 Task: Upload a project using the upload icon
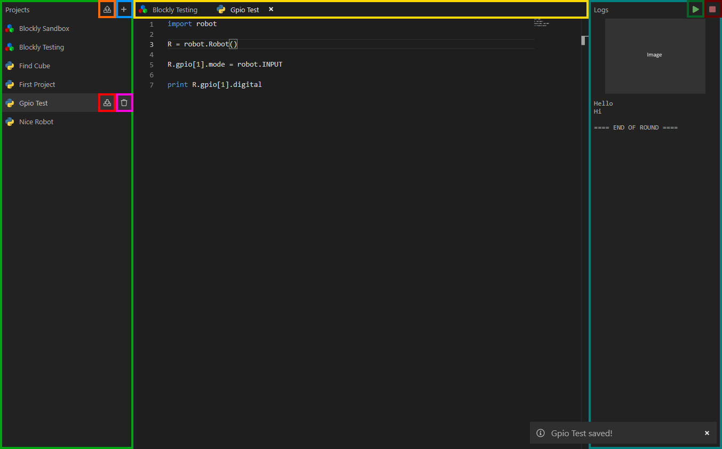[107, 9]
